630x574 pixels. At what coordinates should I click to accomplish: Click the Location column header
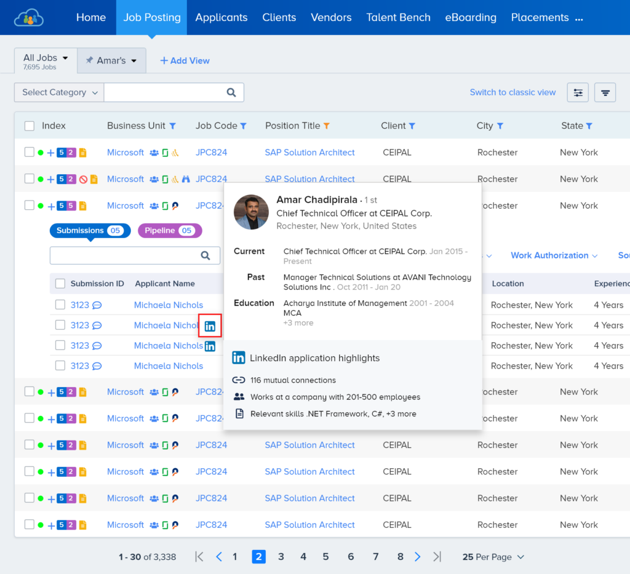tap(508, 284)
